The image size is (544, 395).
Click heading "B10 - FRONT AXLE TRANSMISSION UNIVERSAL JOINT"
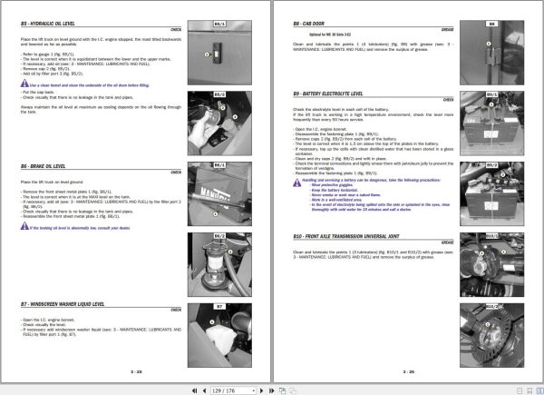pyautogui.click(x=346, y=236)
